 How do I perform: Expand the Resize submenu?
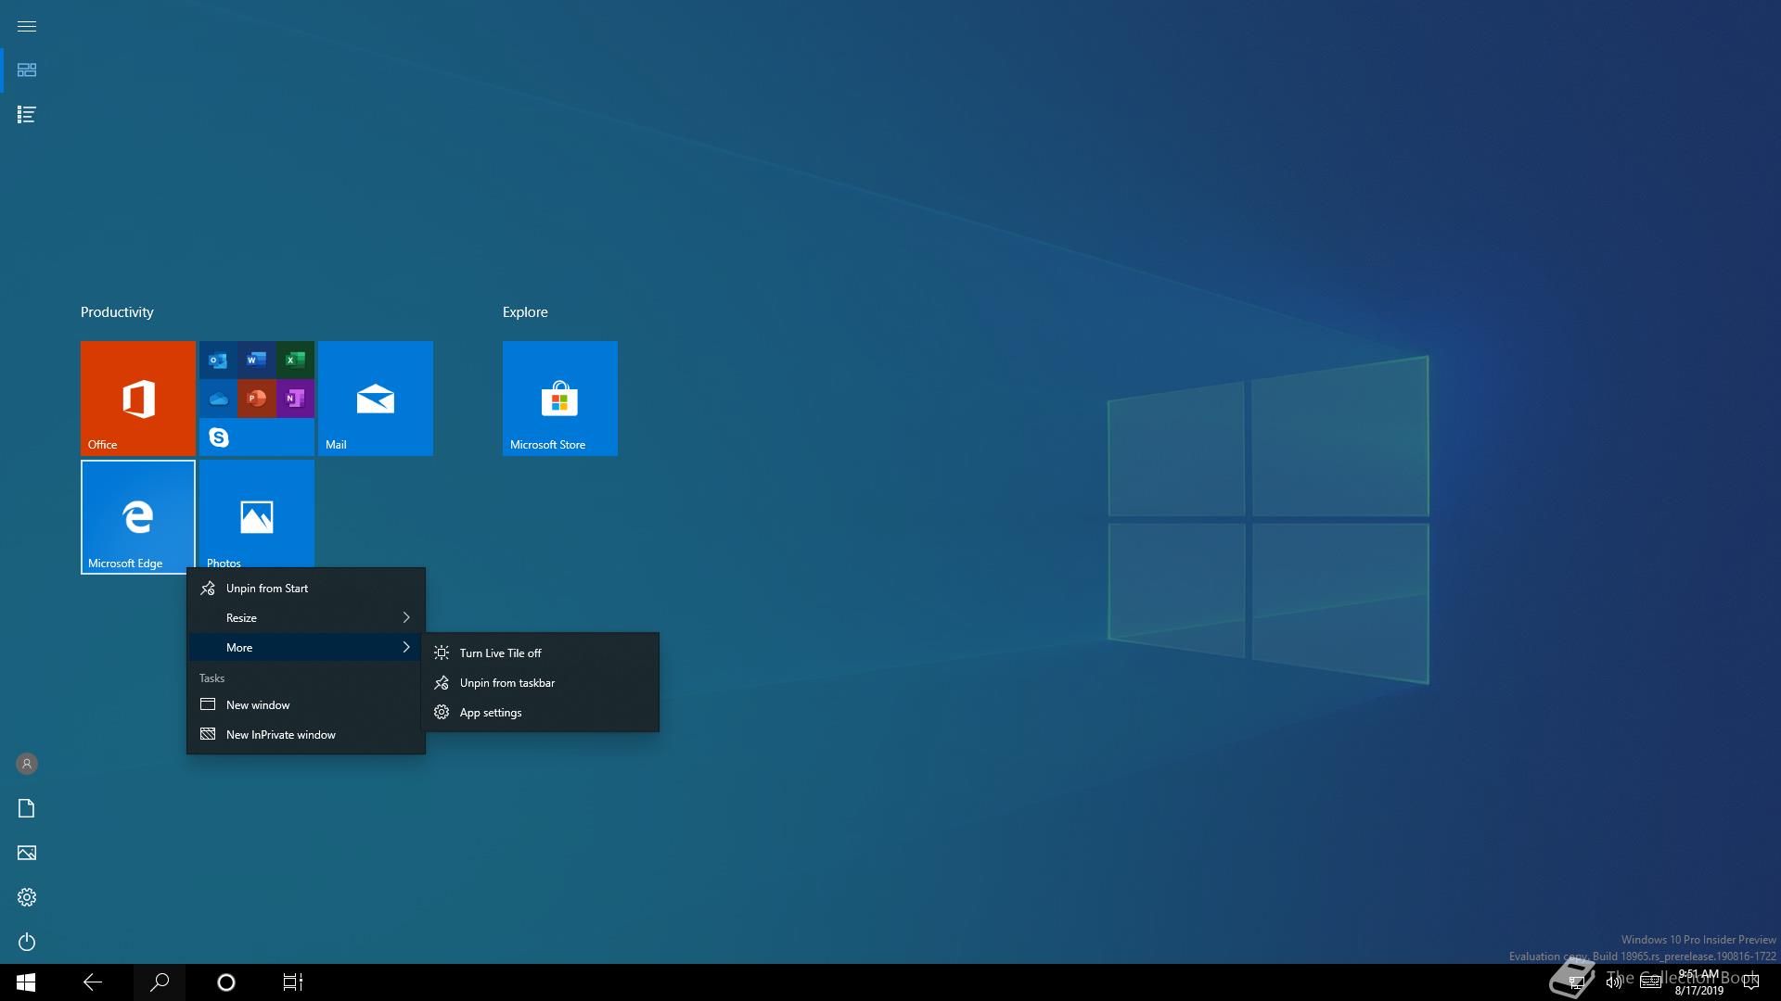(x=306, y=618)
